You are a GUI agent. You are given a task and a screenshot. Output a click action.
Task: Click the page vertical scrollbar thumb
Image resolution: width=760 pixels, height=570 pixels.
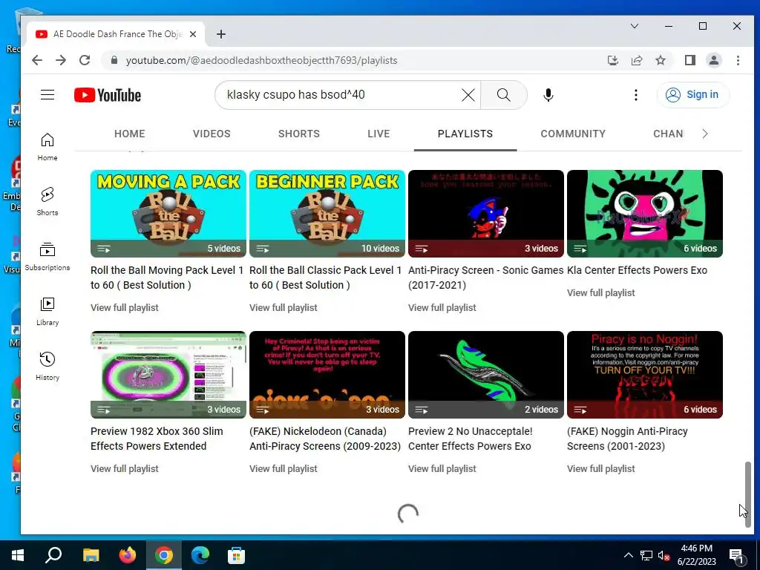[x=748, y=494]
